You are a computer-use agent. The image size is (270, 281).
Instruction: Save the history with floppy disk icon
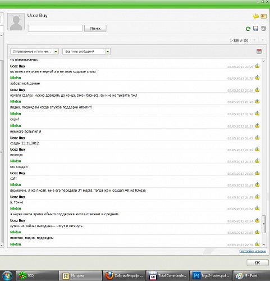255,28
